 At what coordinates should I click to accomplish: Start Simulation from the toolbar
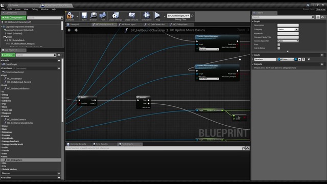pyautogui.click(x=147, y=16)
